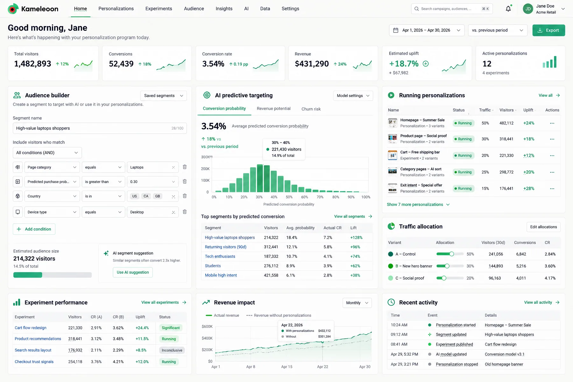Click the Kameleoon logo
573x382 pixels.
coord(33,9)
